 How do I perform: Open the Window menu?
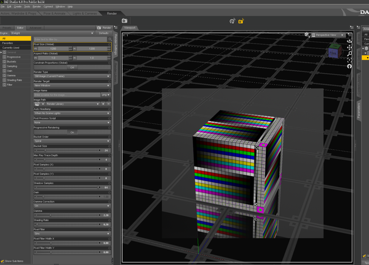(60, 7)
